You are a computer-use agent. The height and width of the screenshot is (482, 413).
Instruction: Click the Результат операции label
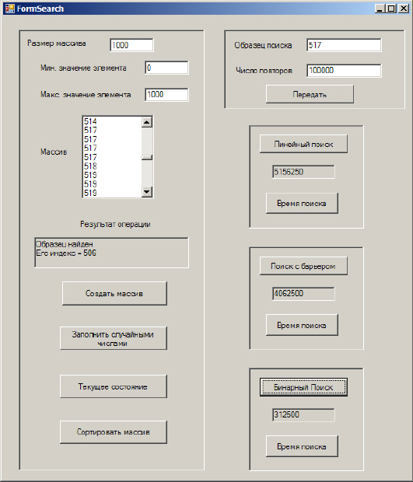pyautogui.click(x=115, y=225)
